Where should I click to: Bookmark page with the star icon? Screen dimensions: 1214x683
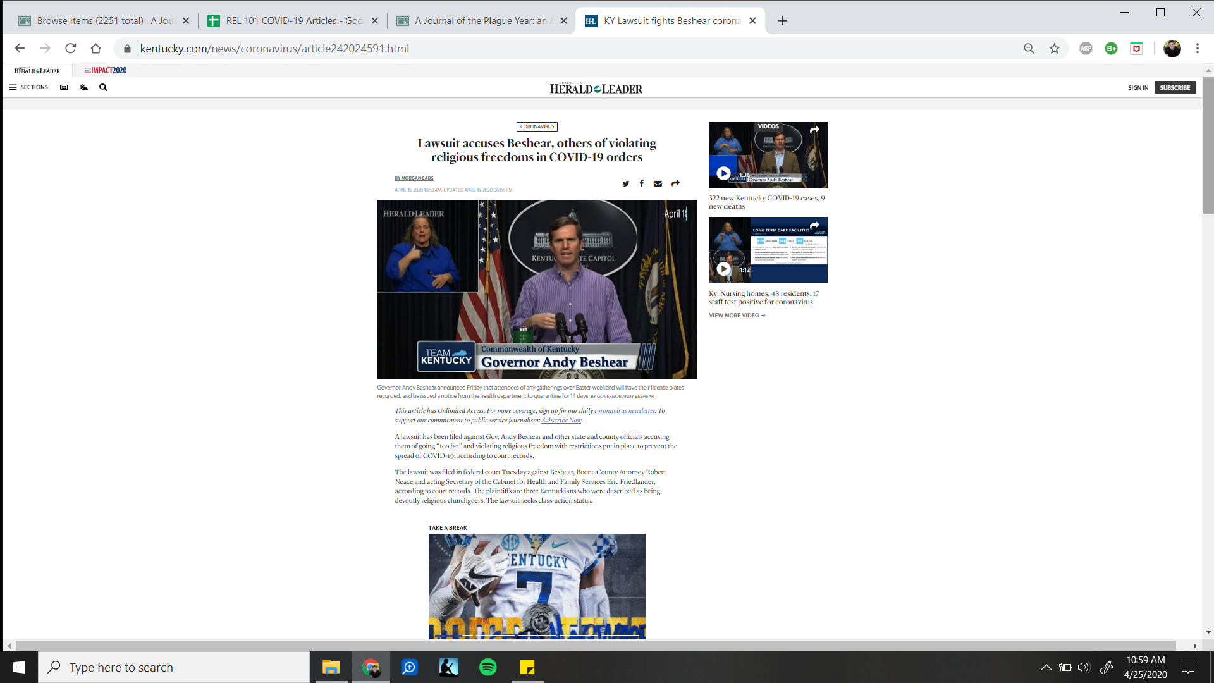click(1054, 49)
